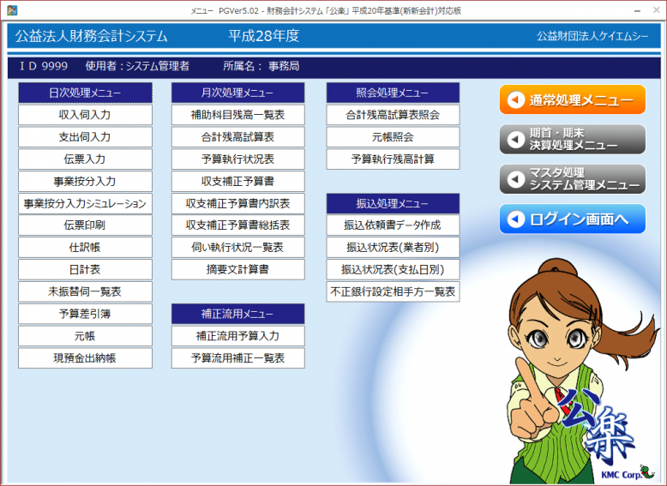The height and width of the screenshot is (486, 667).
Task: Click the ID 9999 label
Action: tap(44, 66)
